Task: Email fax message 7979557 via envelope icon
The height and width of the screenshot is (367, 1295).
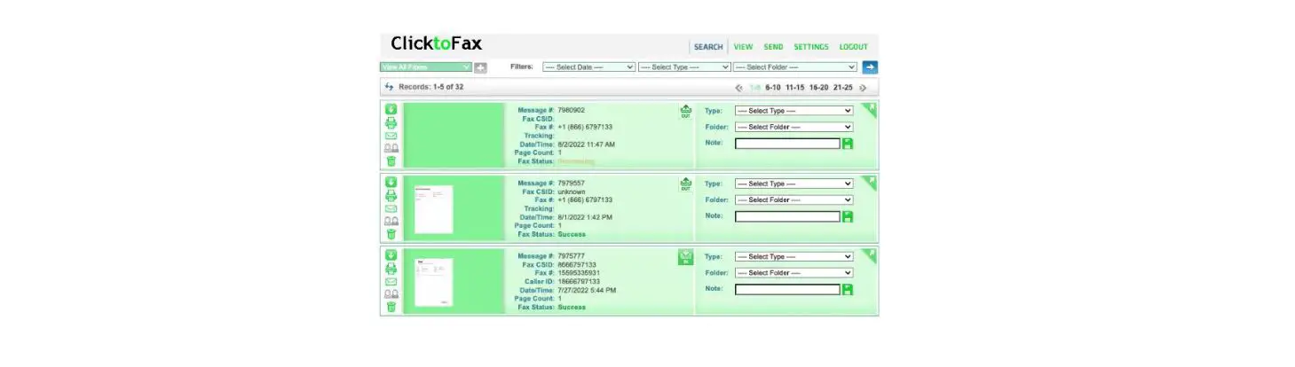Action: tap(391, 208)
